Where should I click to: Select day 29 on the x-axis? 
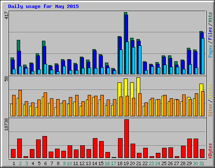(189, 163)
